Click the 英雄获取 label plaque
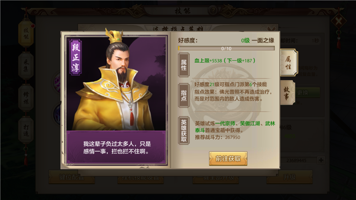 (183, 130)
